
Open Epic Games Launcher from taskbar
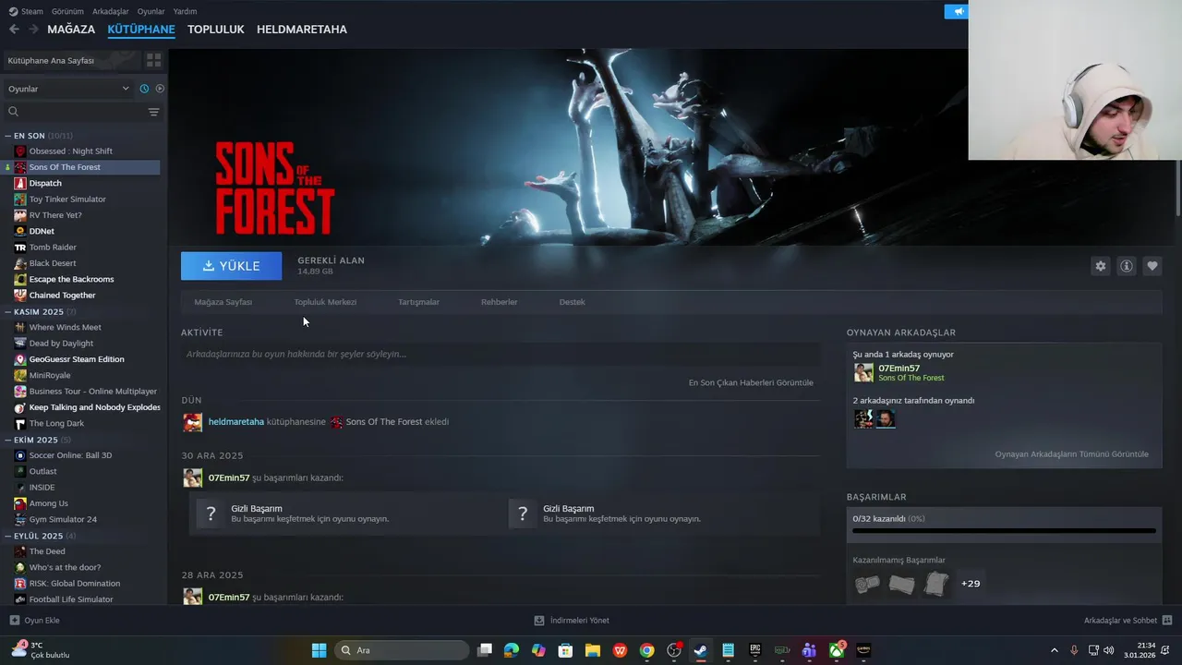coord(754,650)
